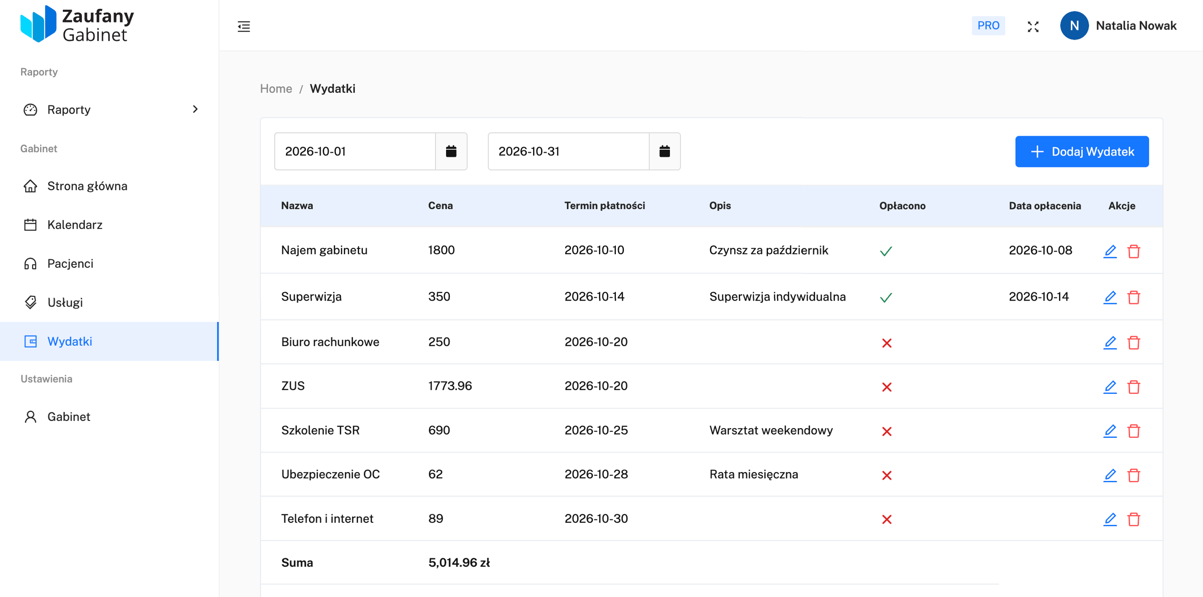Open Natalia Nowak user menu

point(1118,26)
